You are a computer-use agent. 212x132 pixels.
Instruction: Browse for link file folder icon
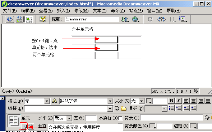(x=124, y=108)
